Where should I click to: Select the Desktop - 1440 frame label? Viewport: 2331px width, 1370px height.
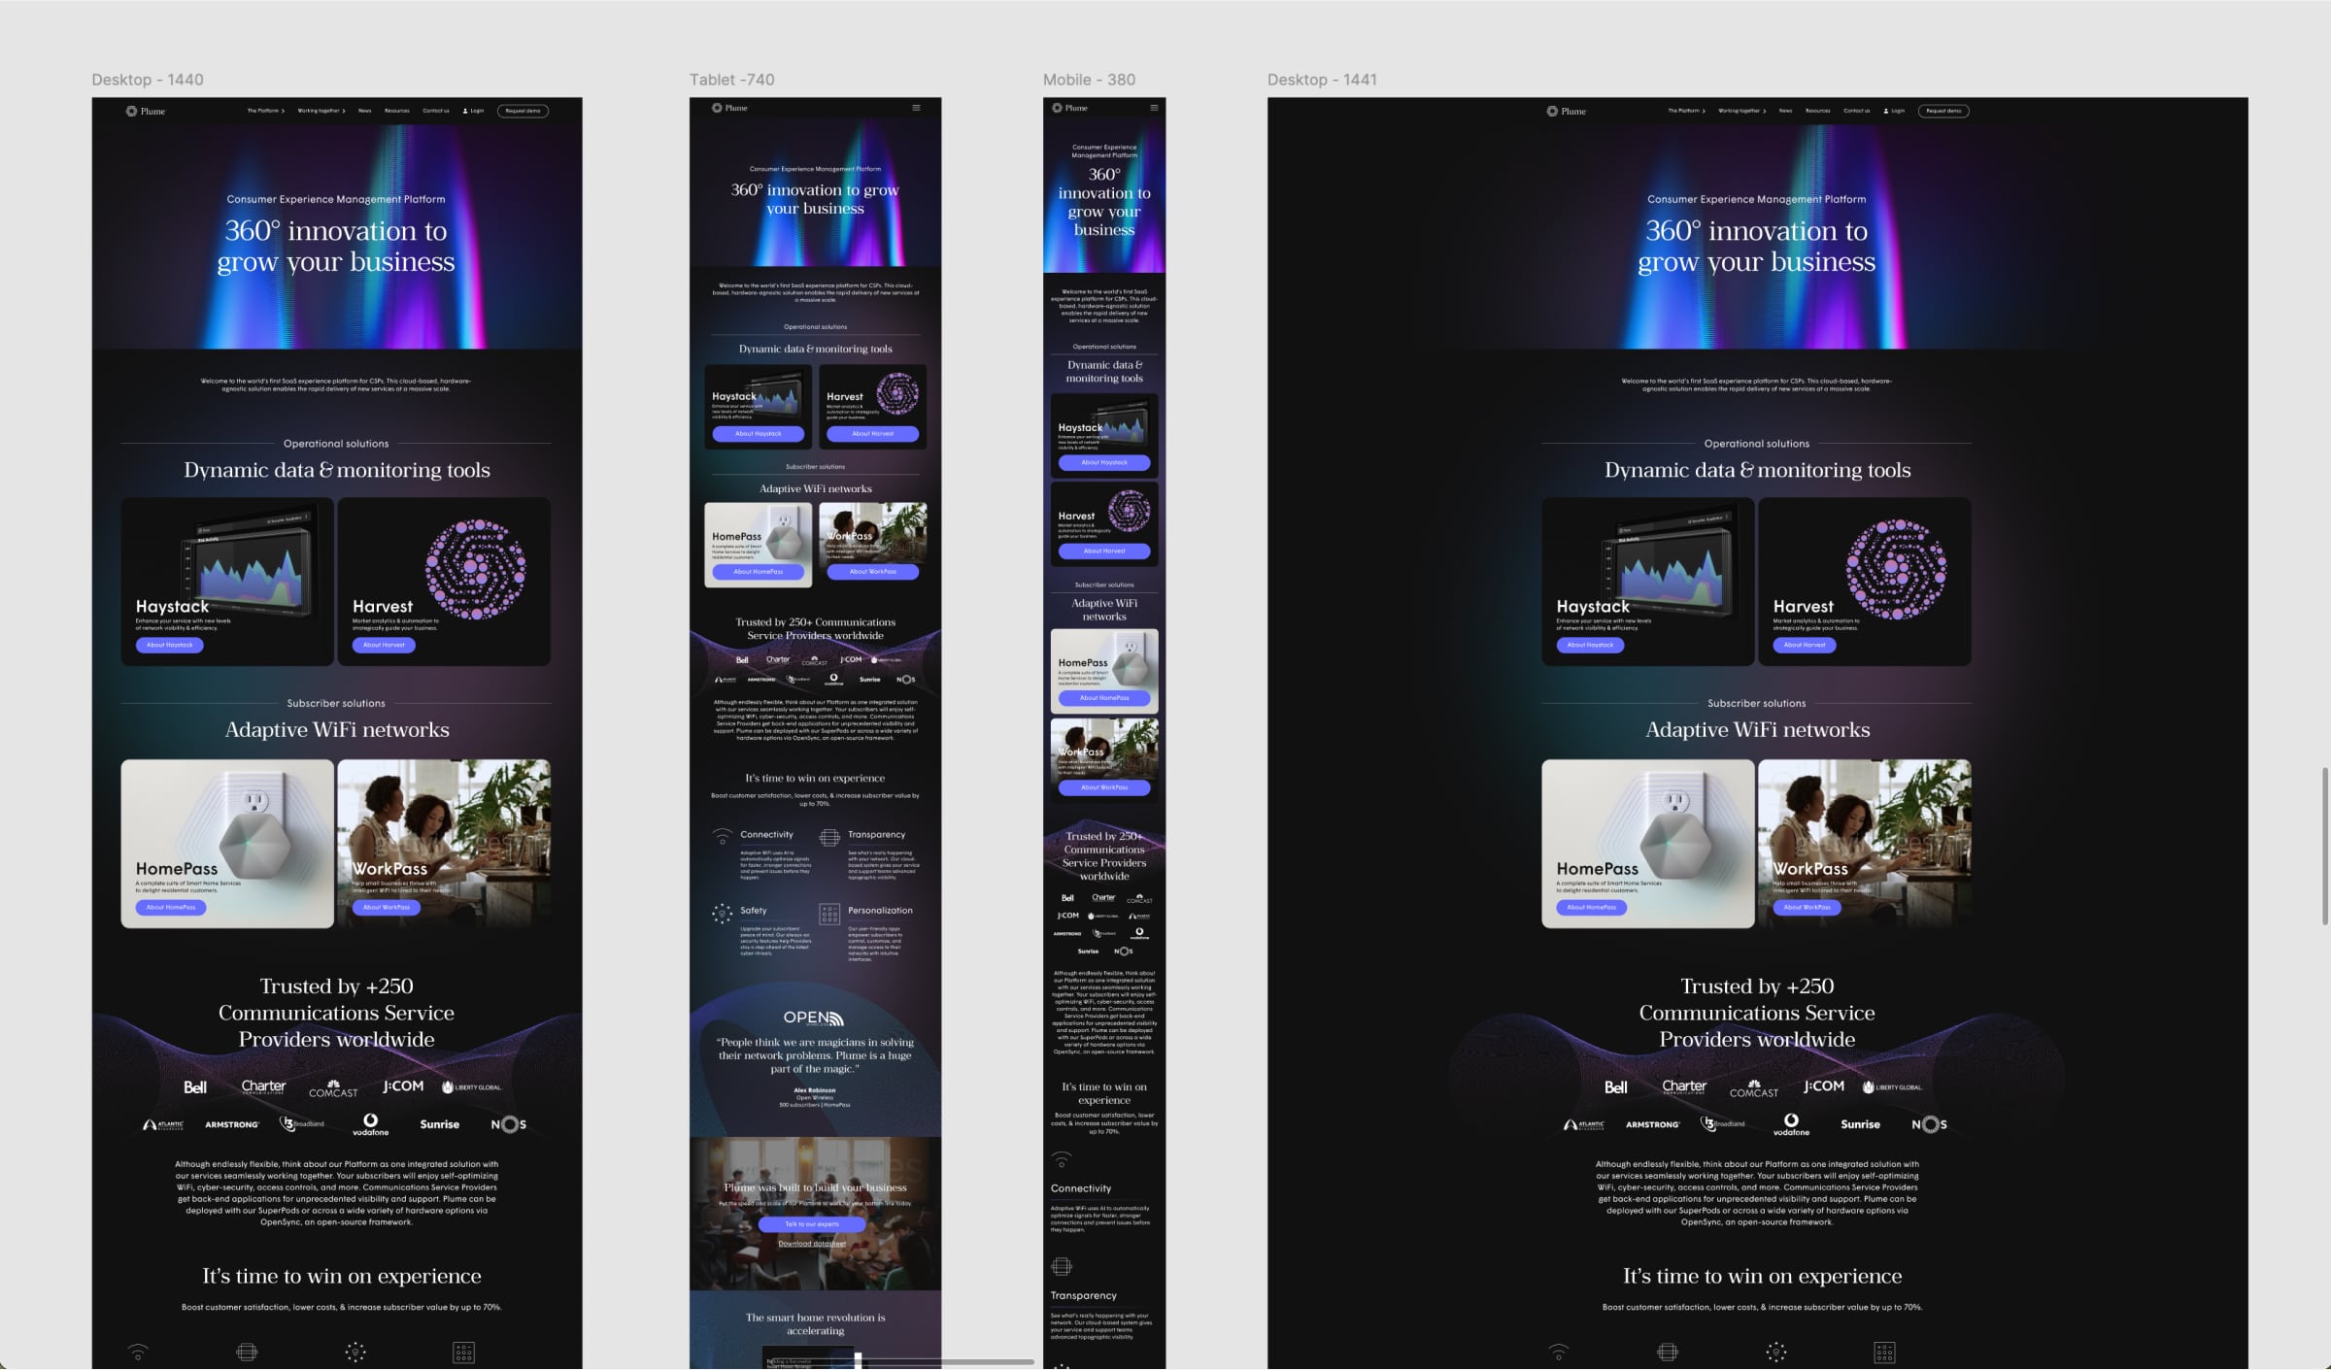148,80
